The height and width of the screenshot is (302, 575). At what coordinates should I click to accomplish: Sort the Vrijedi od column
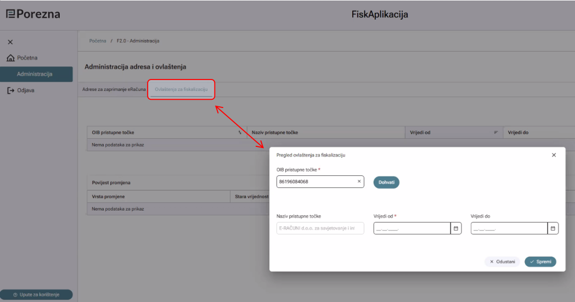pos(496,133)
